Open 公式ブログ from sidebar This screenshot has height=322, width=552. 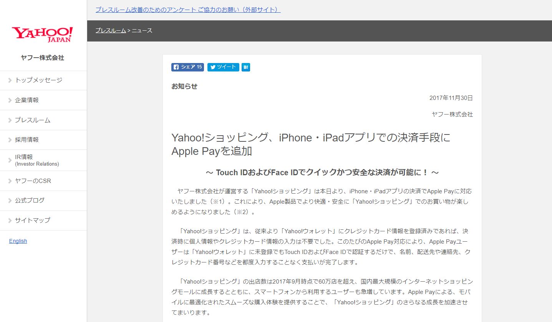tap(30, 200)
